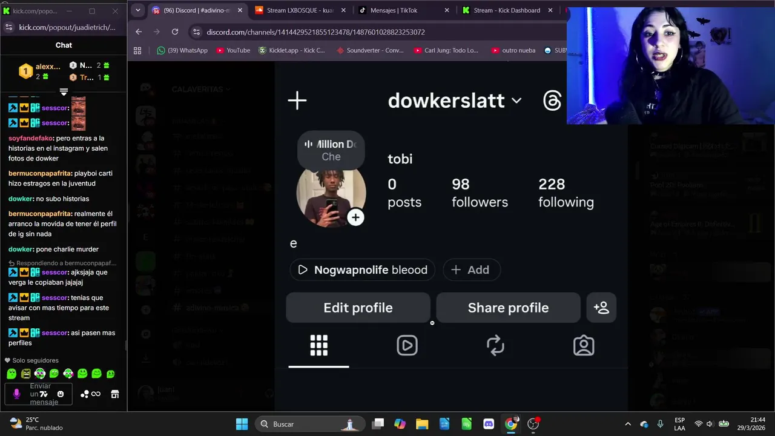775x436 pixels.
Task: Go forward in the Discord browser window
Action: coord(156,32)
